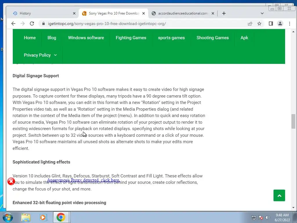297x223 pixels.
Task: Close the Sony Vegas Pro tab
Action: click(144, 13)
